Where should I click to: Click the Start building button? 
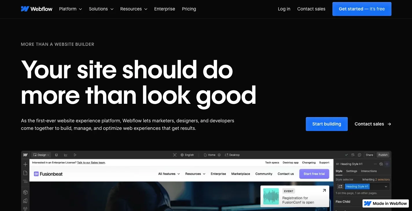327,124
